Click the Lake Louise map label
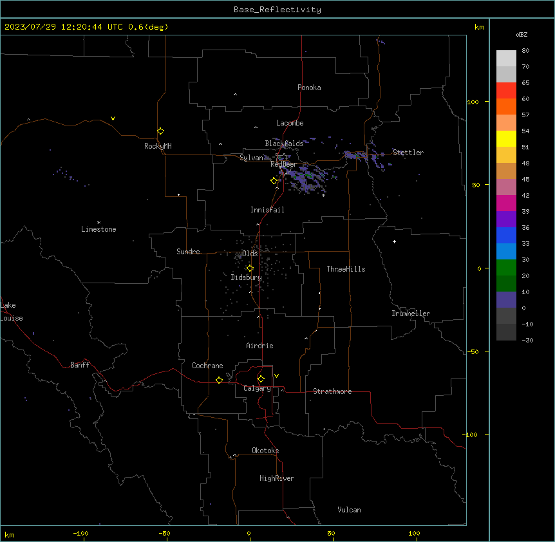Viewport: 555px width, 542px height. (x=11, y=312)
